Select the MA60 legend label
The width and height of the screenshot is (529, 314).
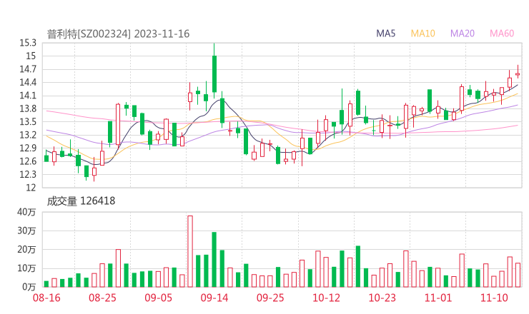pyautogui.click(x=502, y=34)
